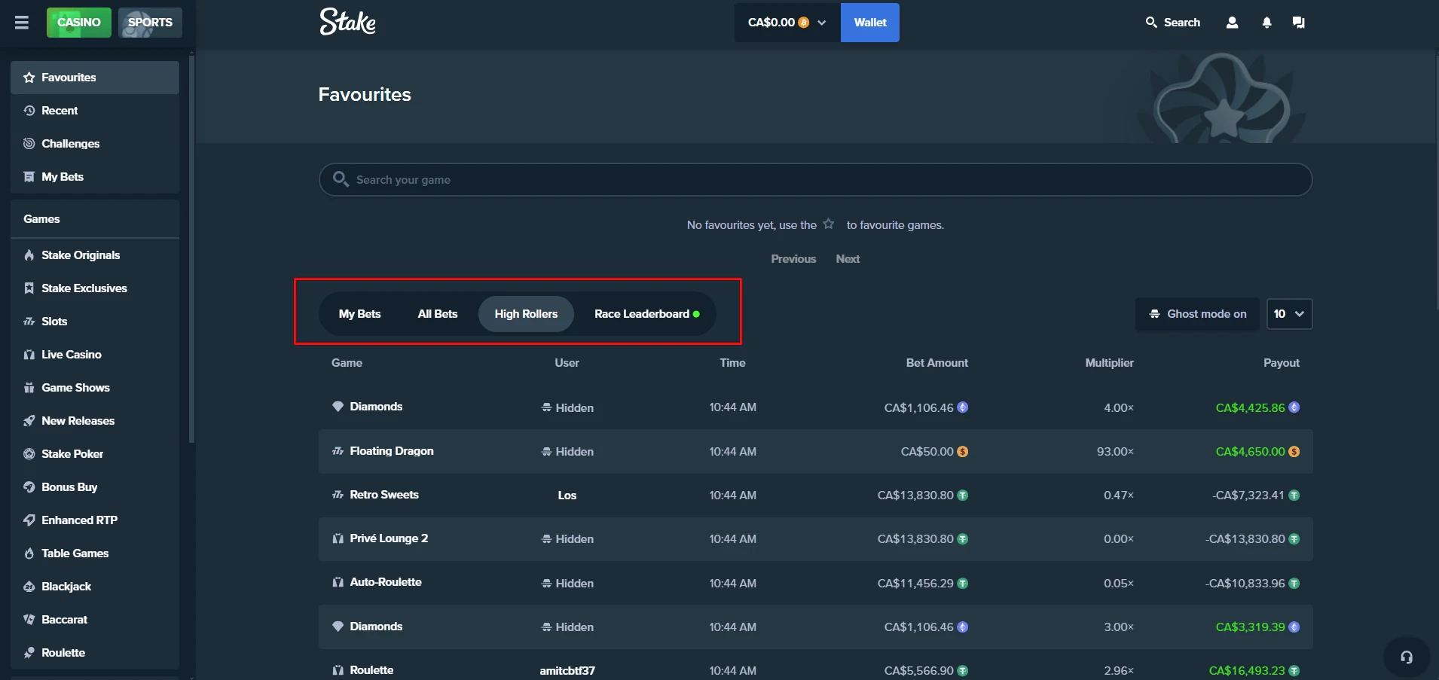Click the Previous pagination button
This screenshot has width=1439, height=680.
(x=793, y=259)
